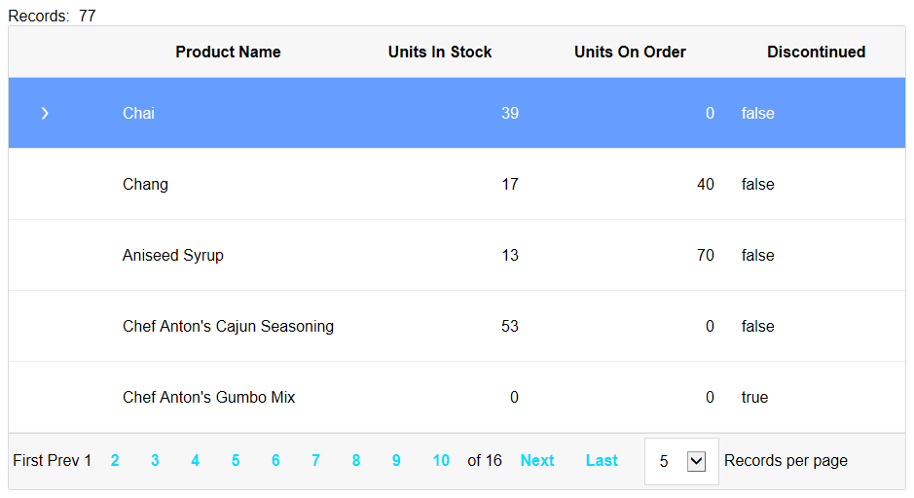This screenshot has height=498, width=914.
Task: Expand the Chai row chevron
Action: pos(45,113)
